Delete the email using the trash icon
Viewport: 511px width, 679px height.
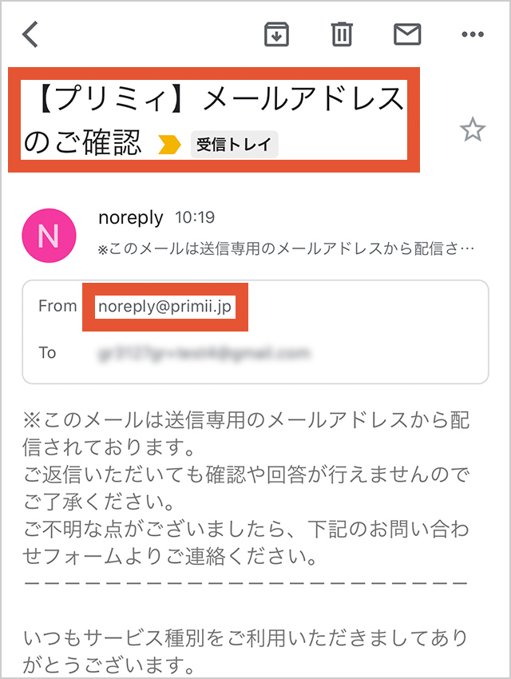click(342, 34)
